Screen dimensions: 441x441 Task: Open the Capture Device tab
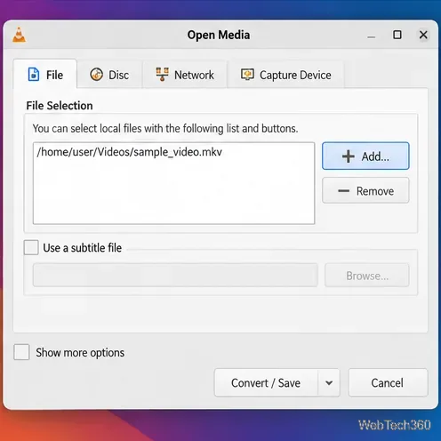(x=286, y=75)
